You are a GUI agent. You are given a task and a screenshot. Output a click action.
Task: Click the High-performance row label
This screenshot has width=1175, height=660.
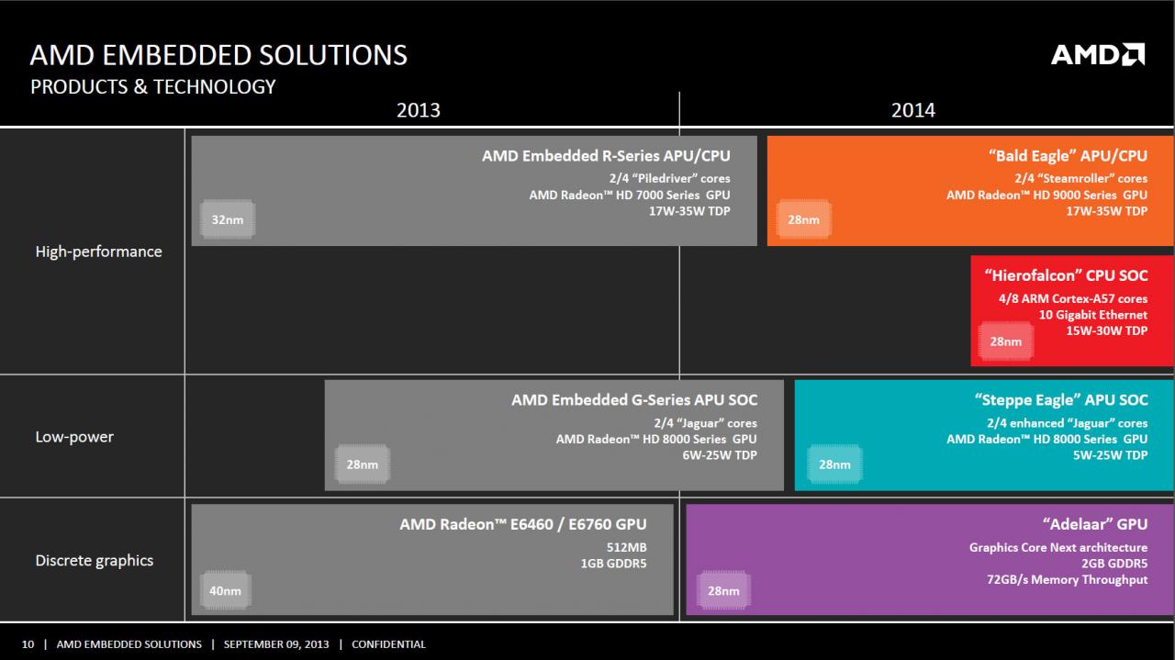click(98, 252)
